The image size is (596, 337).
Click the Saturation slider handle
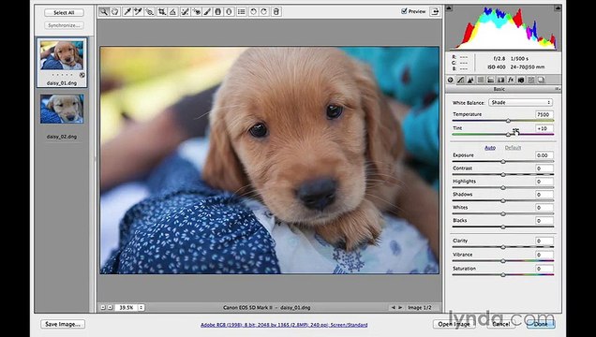(503, 275)
